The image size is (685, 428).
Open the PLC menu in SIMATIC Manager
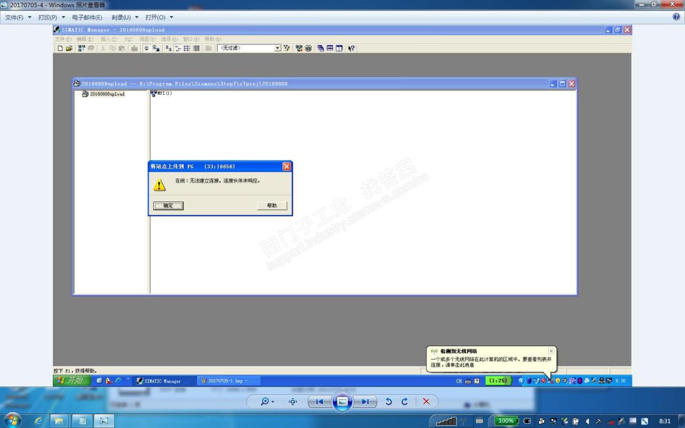(128, 39)
